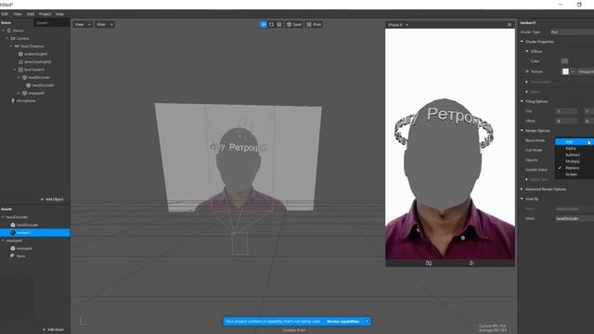Viewport: 594px width, 334px height.
Task: Click the faceTracker0 icon
Action: click(20, 70)
